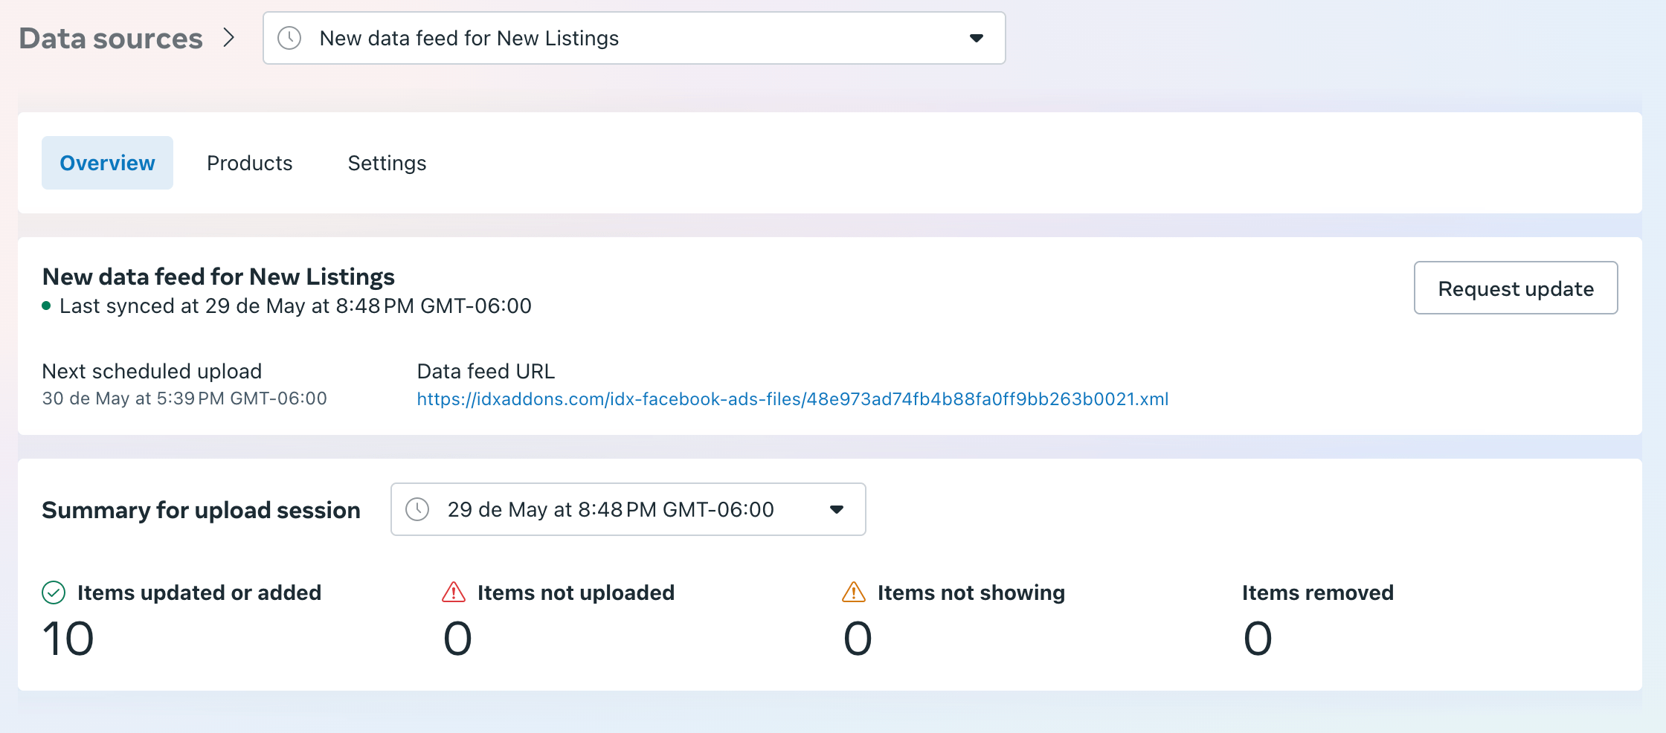1666x733 pixels.
Task: Click the clock icon in the data feed selector
Action: [x=289, y=38]
